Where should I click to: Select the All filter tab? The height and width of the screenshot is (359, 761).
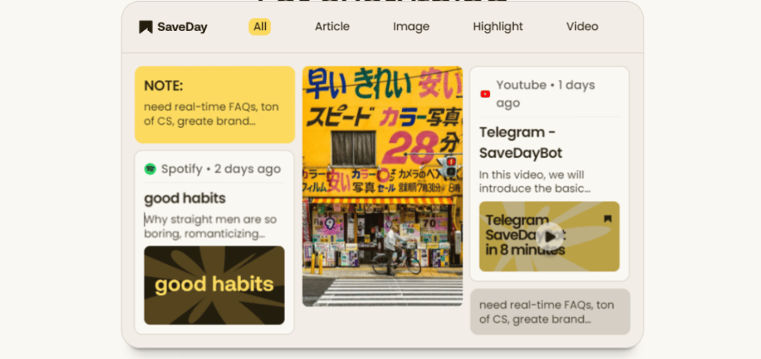[x=260, y=27]
